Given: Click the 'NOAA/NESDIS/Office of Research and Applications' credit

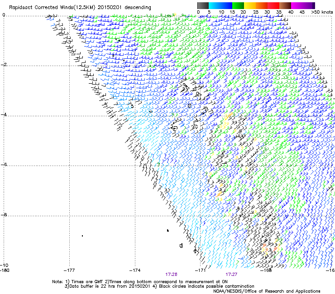Looking at the screenshot, I should [x=267, y=291].
